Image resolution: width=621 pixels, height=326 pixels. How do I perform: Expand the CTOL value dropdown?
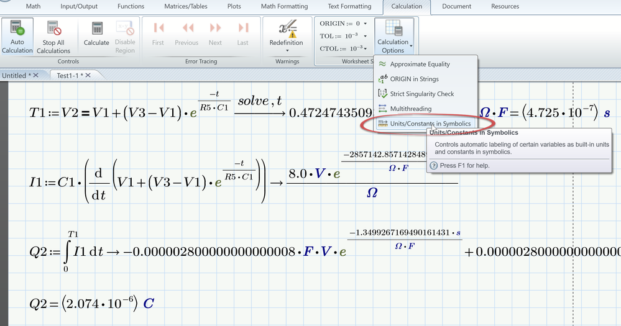pos(365,48)
